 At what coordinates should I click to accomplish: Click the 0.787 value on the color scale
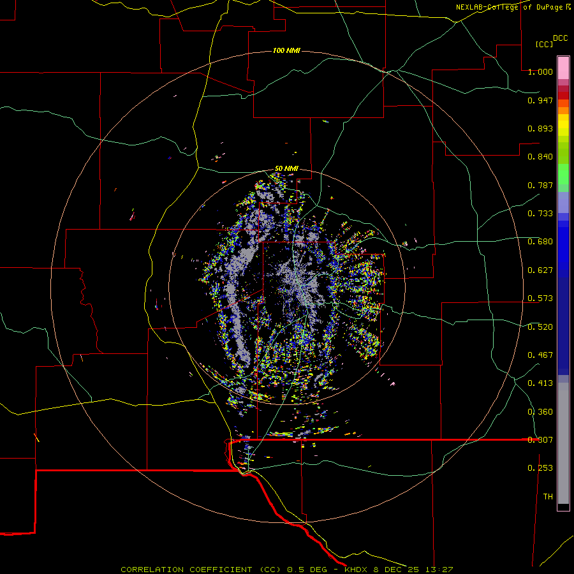tap(540, 185)
